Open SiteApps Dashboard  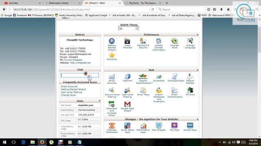pyautogui.click(x=112, y=126)
